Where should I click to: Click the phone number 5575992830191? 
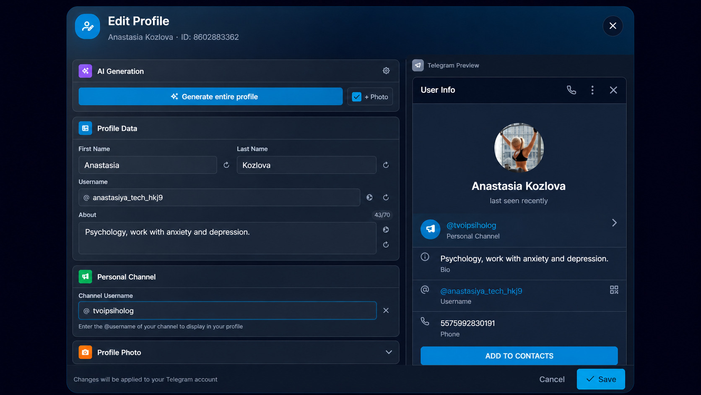click(x=467, y=323)
